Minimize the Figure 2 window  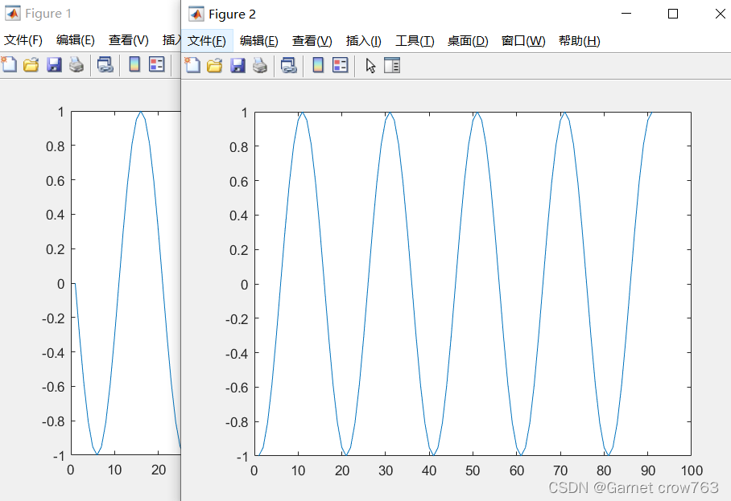click(626, 14)
